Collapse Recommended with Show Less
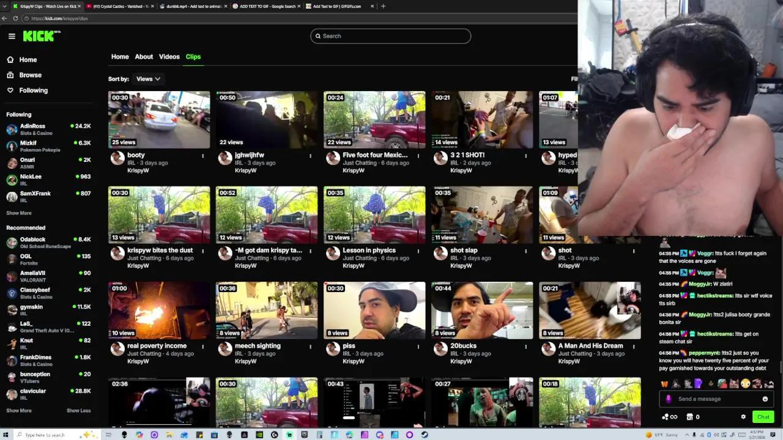The image size is (783, 440). 78,411
